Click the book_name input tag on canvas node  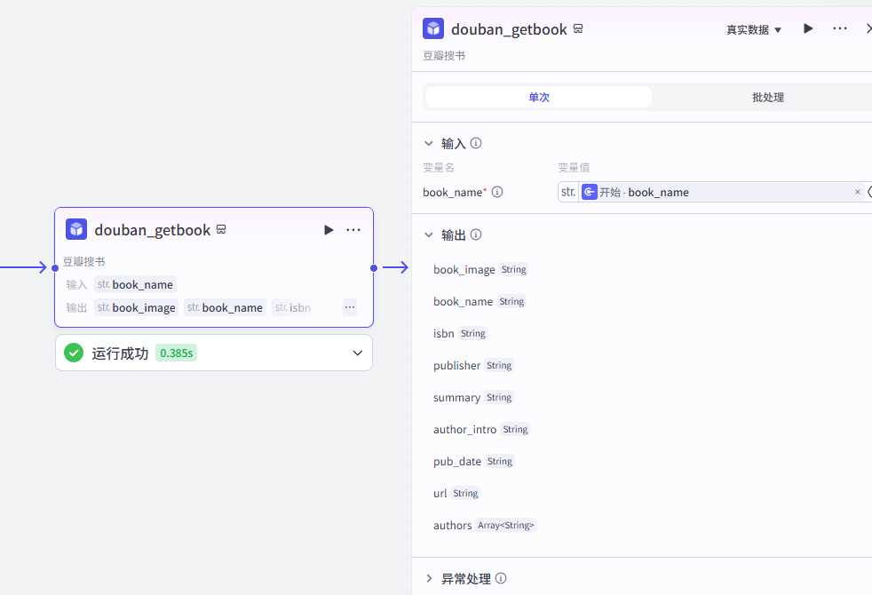click(x=135, y=284)
